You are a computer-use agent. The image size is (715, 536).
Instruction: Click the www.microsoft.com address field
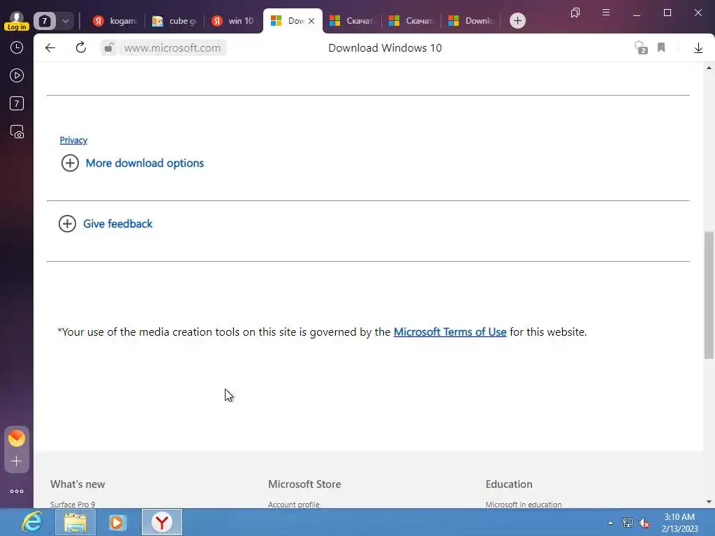click(172, 48)
